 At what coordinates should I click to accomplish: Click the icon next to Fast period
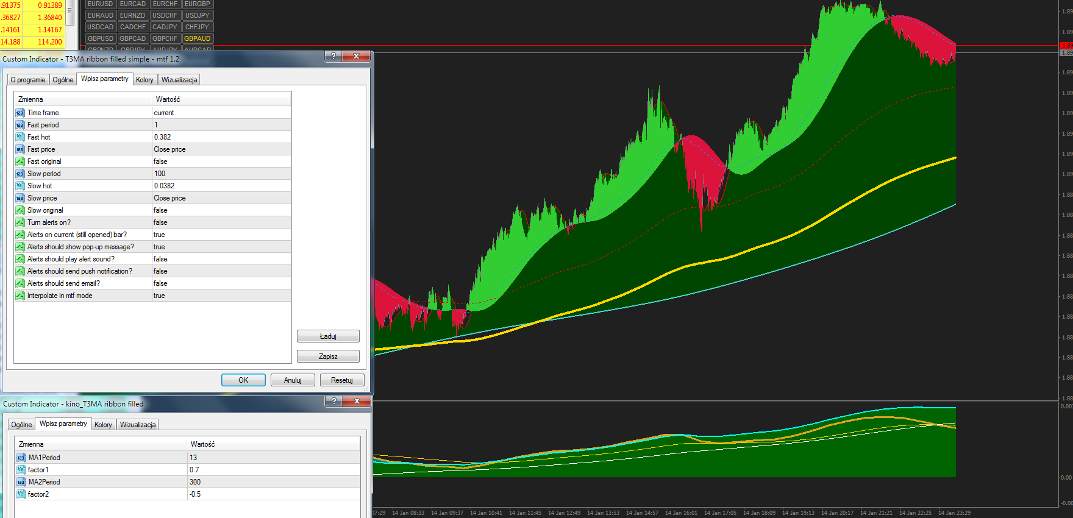pyautogui.click(x=20, y=125)
